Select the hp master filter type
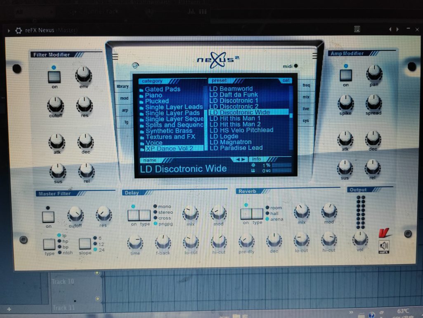The image size is (423, 318). click(63, 241)
